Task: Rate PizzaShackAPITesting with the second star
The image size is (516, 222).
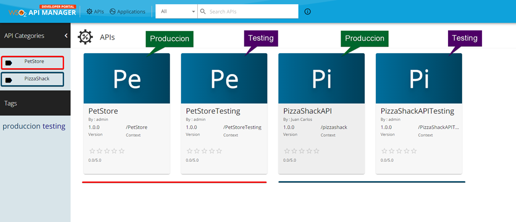Action: [391, 151]
